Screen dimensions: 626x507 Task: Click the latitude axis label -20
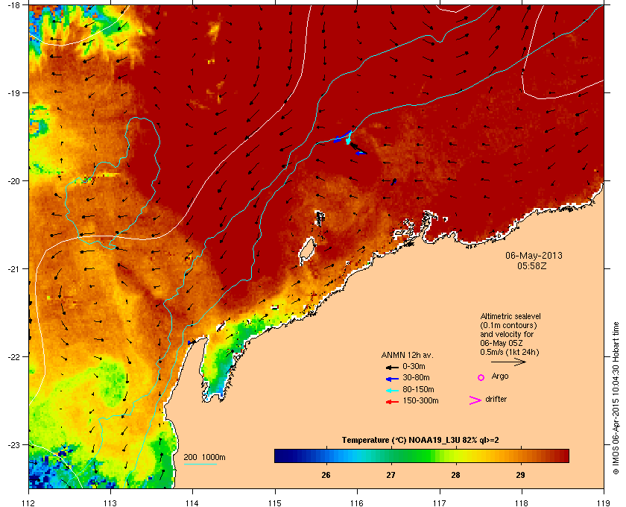(x=13, y=181)
